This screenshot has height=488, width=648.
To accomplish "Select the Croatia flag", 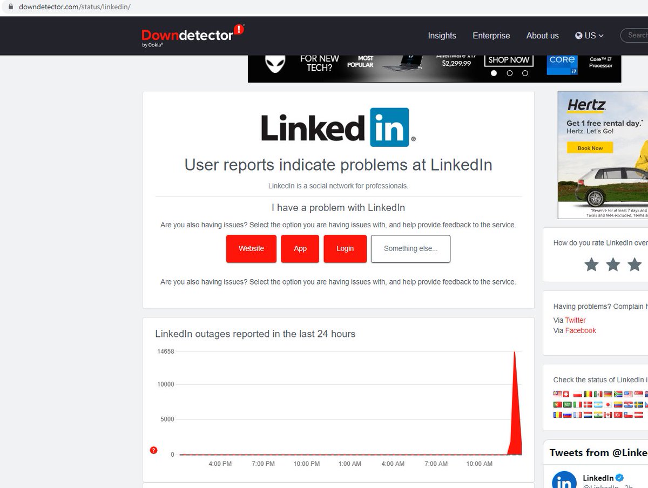I will coord(629,404).
